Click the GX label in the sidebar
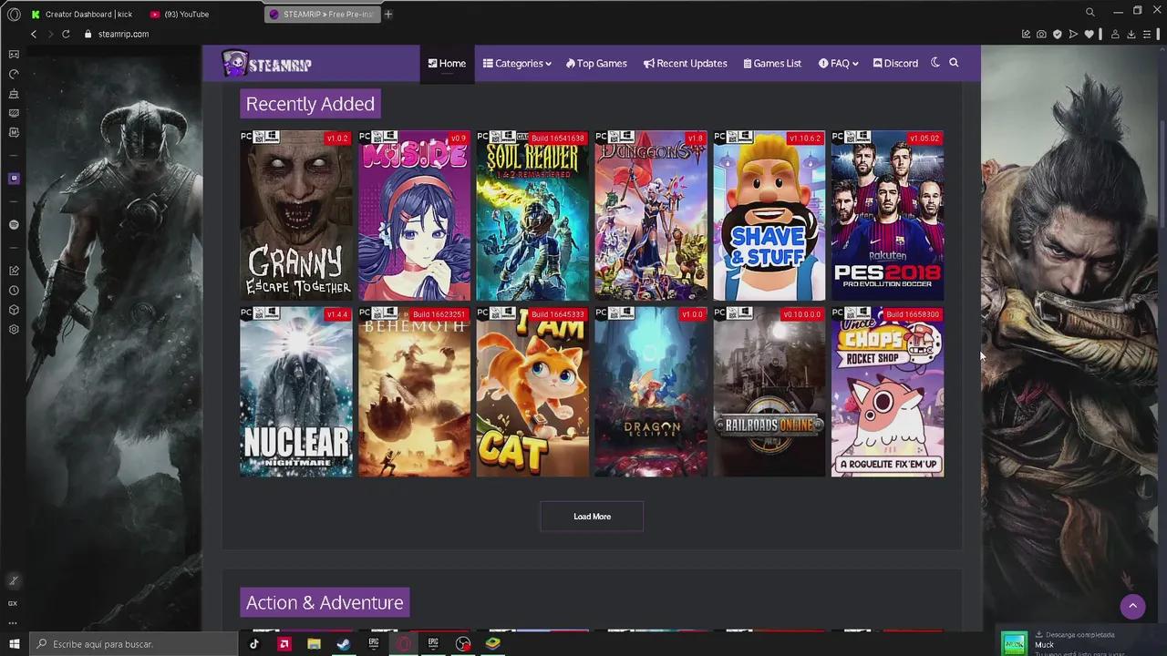 pos(13,603)
